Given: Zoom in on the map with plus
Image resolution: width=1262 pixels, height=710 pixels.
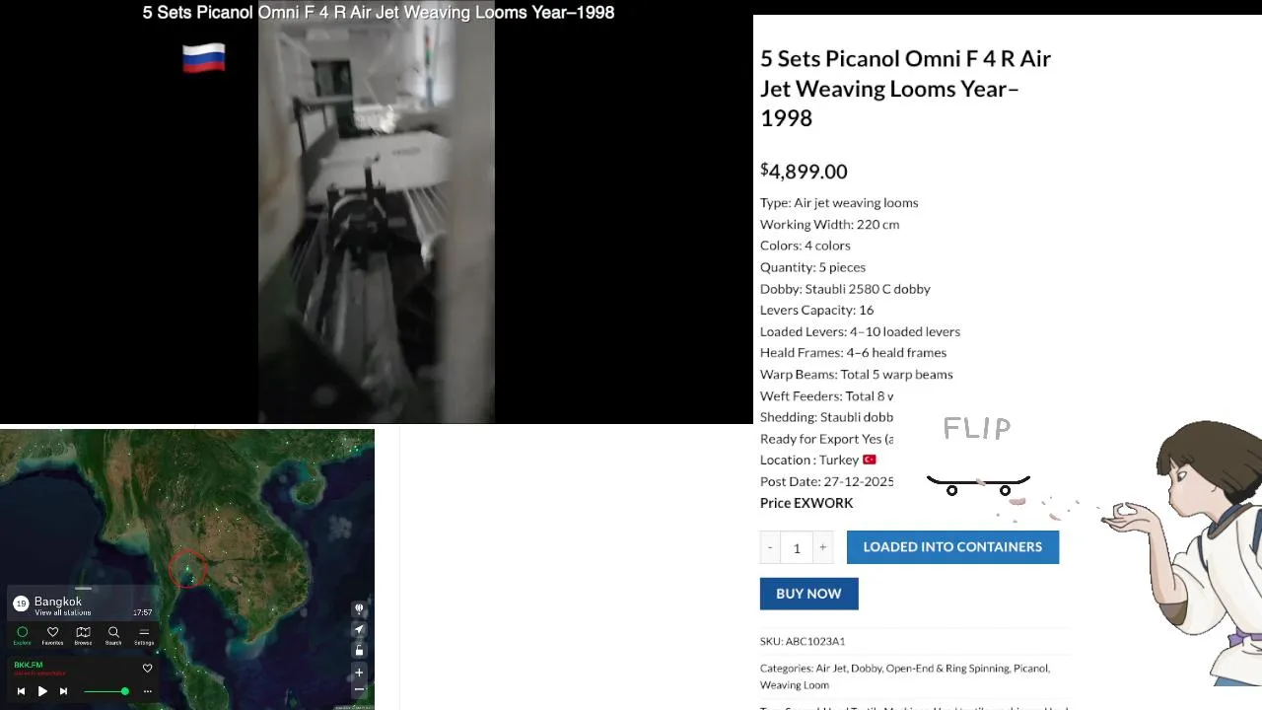Looking at the screenshot, I should (359, 673).
